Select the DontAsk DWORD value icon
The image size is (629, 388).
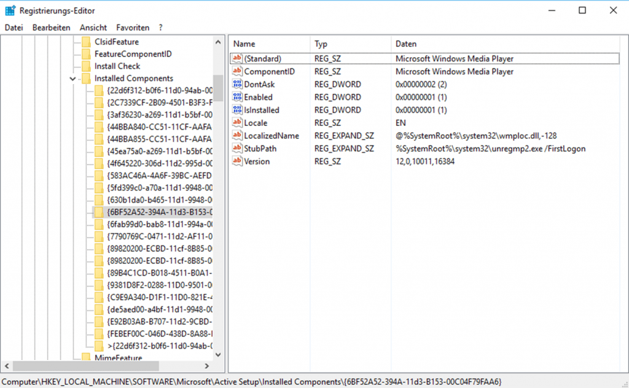click(237, 84)
